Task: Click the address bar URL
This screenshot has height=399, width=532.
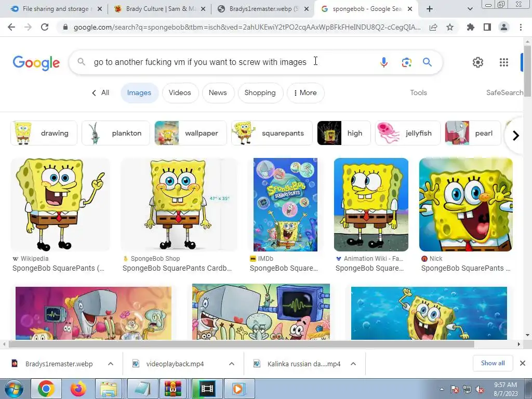Action: tap(247, 27)
